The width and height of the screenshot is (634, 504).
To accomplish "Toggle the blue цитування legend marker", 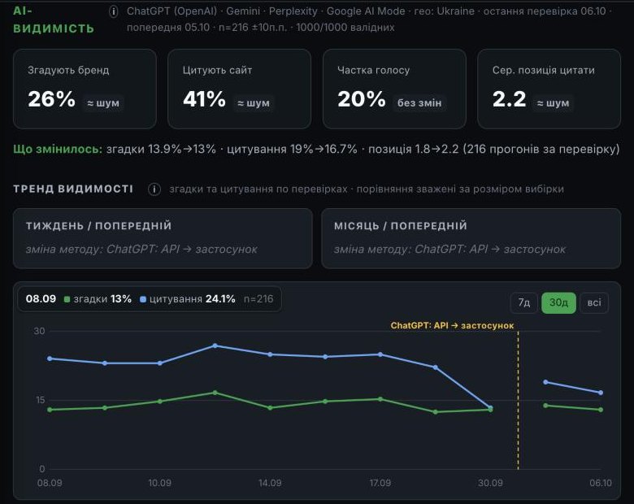I will click(x=143, y=299).
